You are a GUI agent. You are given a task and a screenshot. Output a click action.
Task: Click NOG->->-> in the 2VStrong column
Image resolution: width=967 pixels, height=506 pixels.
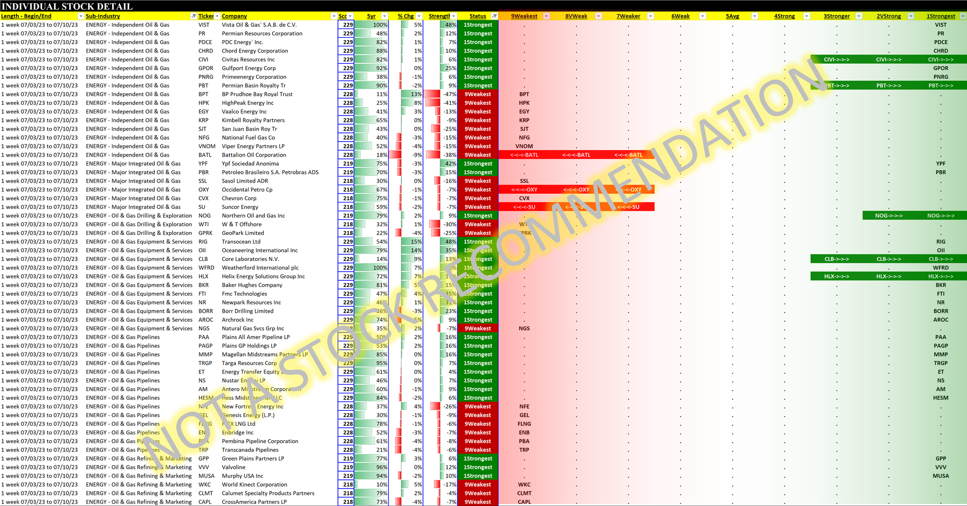pos(889,216)
